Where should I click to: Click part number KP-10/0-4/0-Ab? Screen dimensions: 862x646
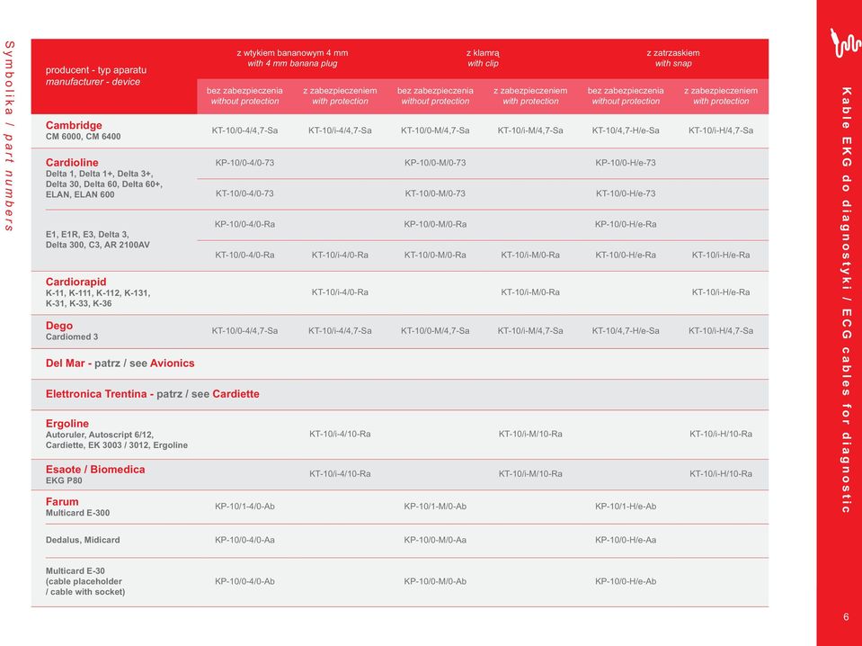(x=244, y=581)
